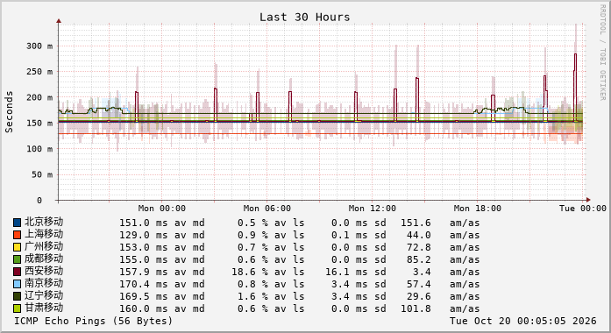Screen dimensions: 611x333
Task: Click the tallest maroon spike before Tue 00:00
Action: tap(575, 88)
